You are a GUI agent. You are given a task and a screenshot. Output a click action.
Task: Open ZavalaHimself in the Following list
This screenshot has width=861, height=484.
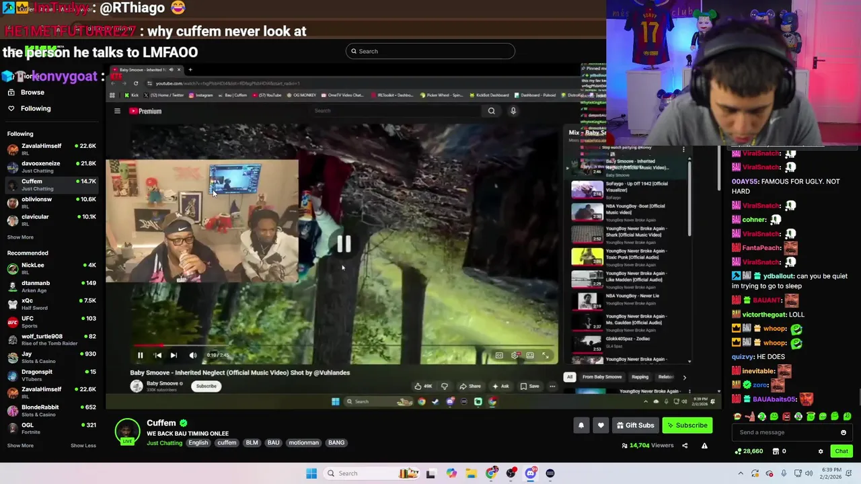52,149
